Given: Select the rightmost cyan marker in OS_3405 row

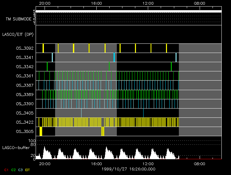Looking at the screenshot, I should [143, 113].
